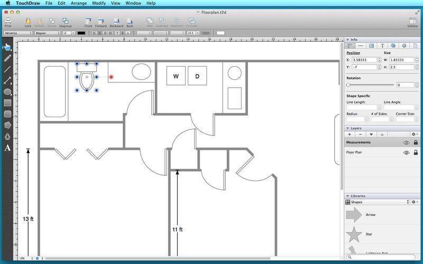Set right text alignment
The image size is (423, 264).
click(105, 33)
